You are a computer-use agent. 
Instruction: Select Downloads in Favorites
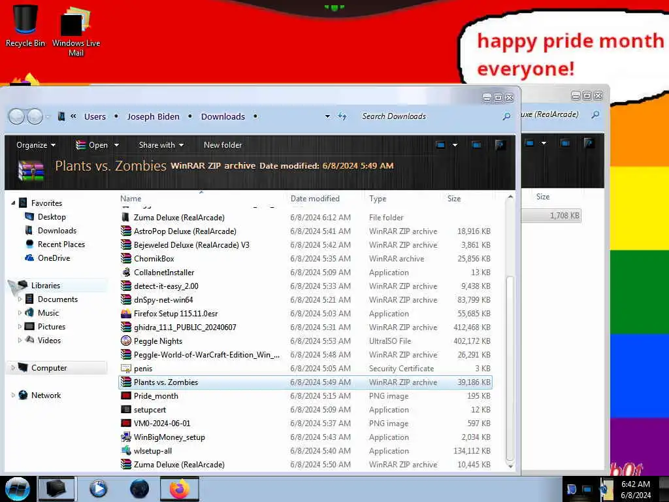tap(57, 231)
